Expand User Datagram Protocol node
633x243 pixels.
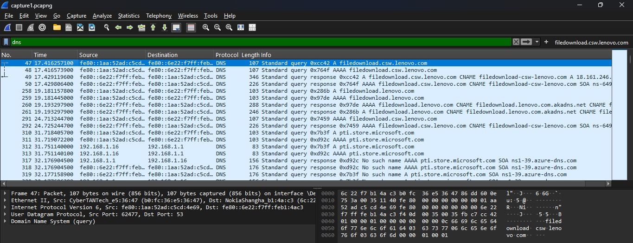pos(5,214)
